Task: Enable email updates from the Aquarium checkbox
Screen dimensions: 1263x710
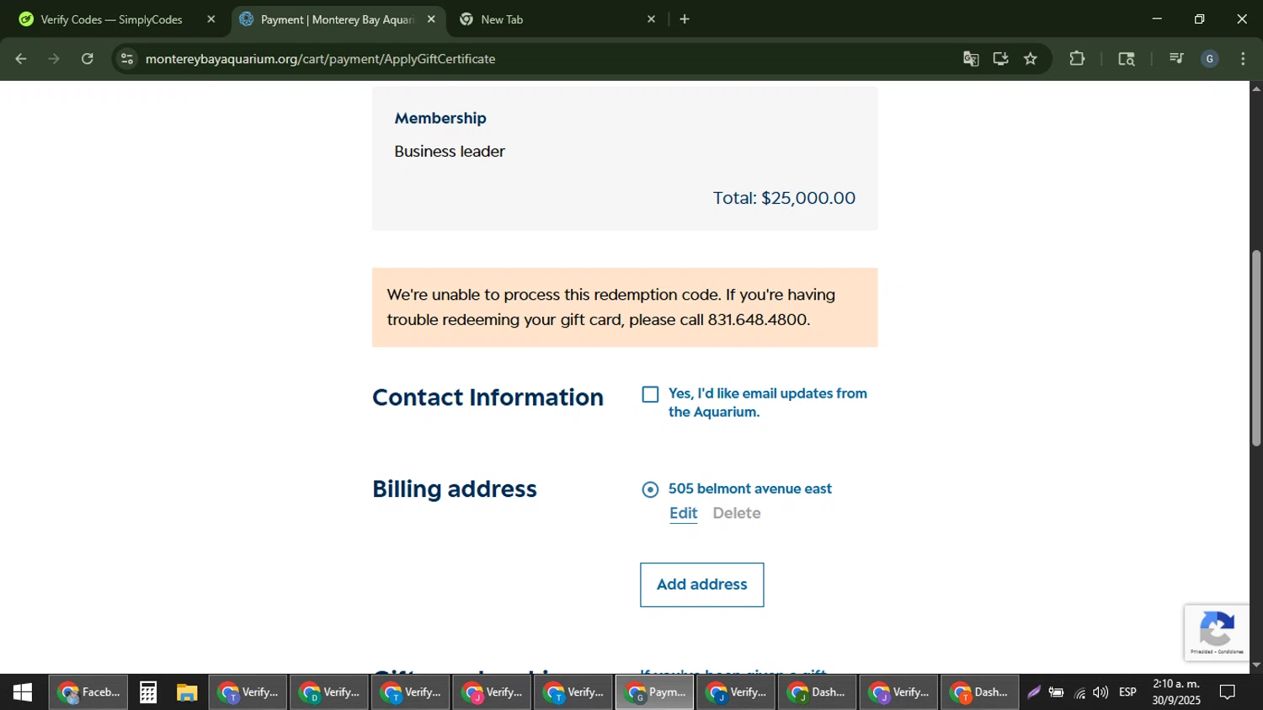Action: coord(650,394)
